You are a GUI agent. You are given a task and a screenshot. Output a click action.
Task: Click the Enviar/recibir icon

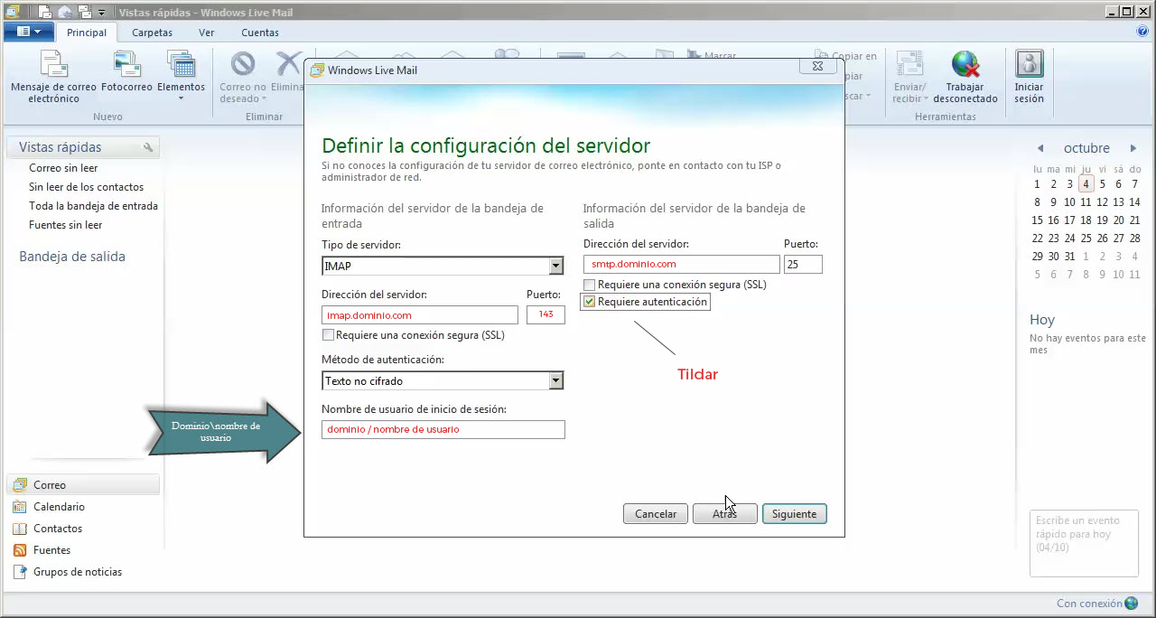pyautogui.click(x=909, y=65)
